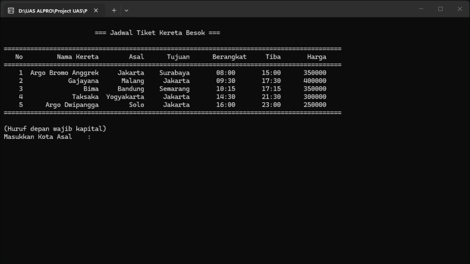The height and width of the screenshot is (264, 470).
Task: Click departure time '16:00'
Action: click(226, 105)
